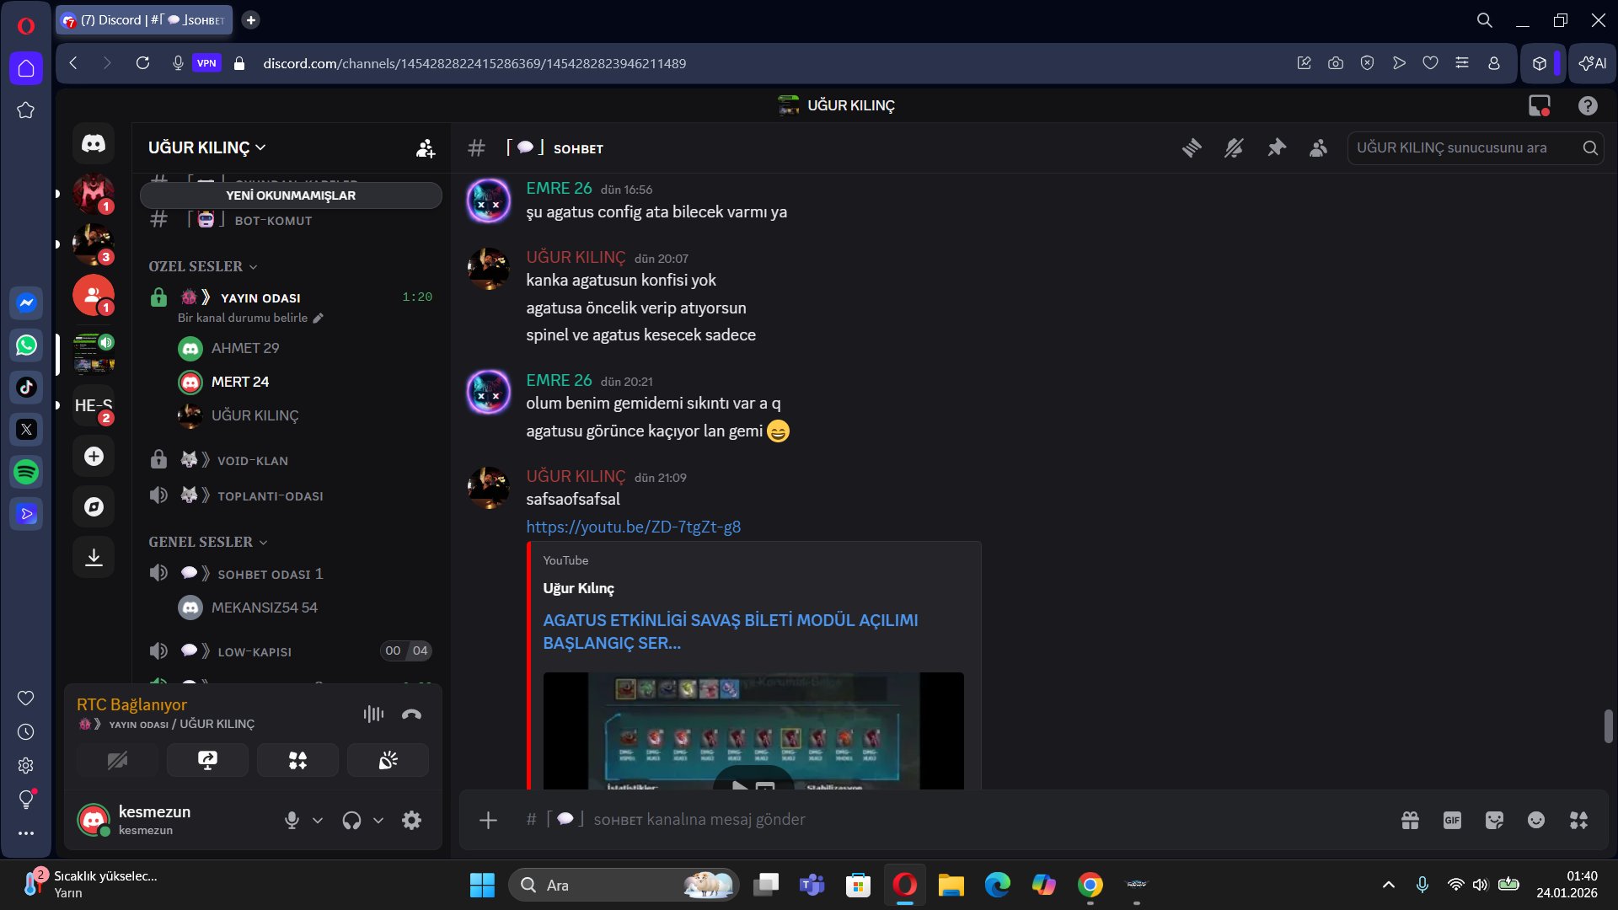The image size is (1618, 910).
Task: Set channel status with pencil icon
Action: (318, 318)
